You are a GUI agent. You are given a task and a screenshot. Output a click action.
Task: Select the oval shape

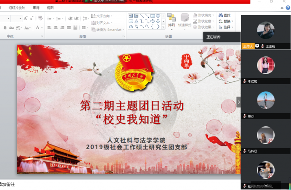point(158,16)
